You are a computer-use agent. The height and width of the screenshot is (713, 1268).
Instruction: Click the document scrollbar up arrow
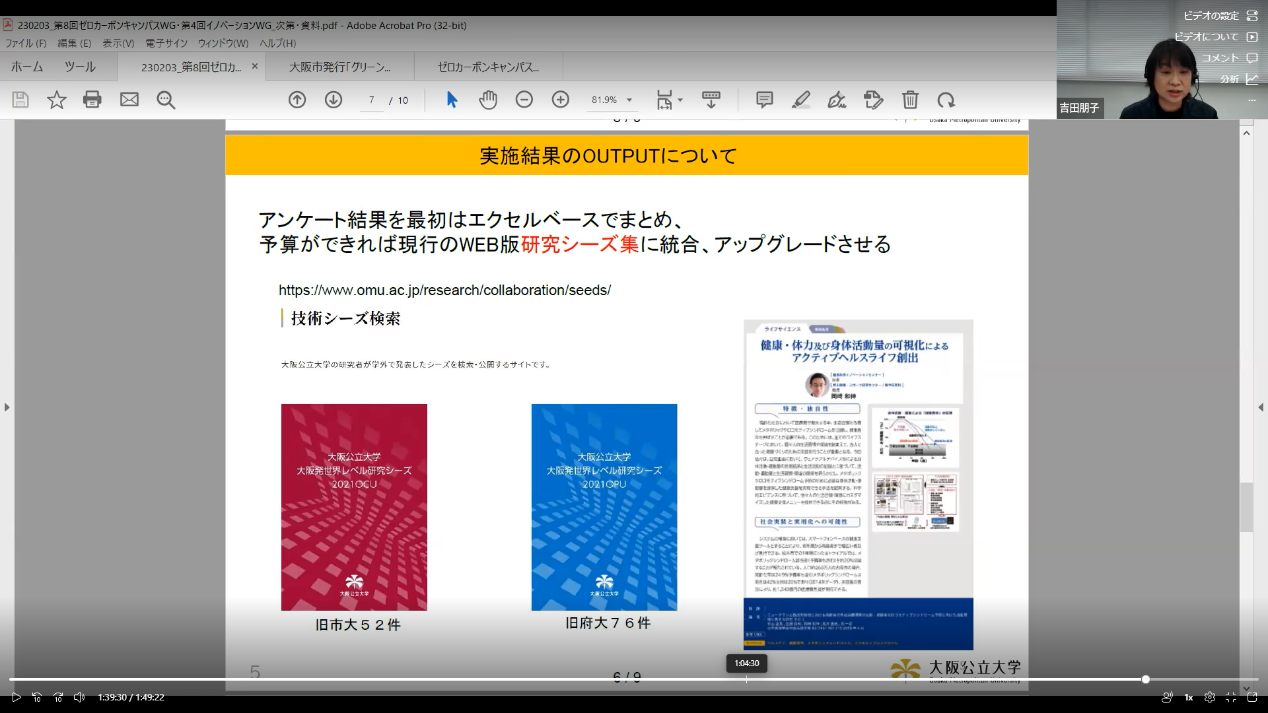[x=1246, y=133]
